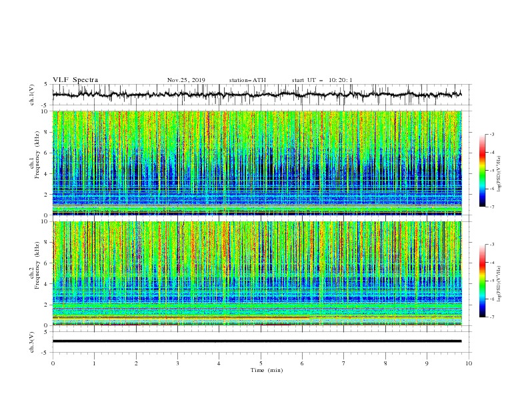Click time axis tick label "9"
Screen dimensions: 528x408
pyautogui.click(x=427, y=363)
